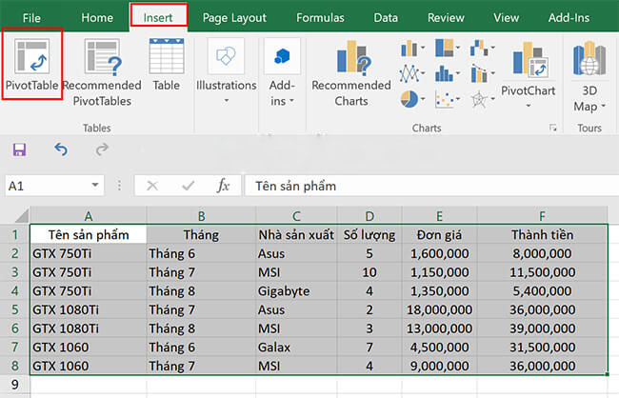This screenshot has height=398, width=619.
Task: Select row 1 header
Action: [x=14, y=234]
